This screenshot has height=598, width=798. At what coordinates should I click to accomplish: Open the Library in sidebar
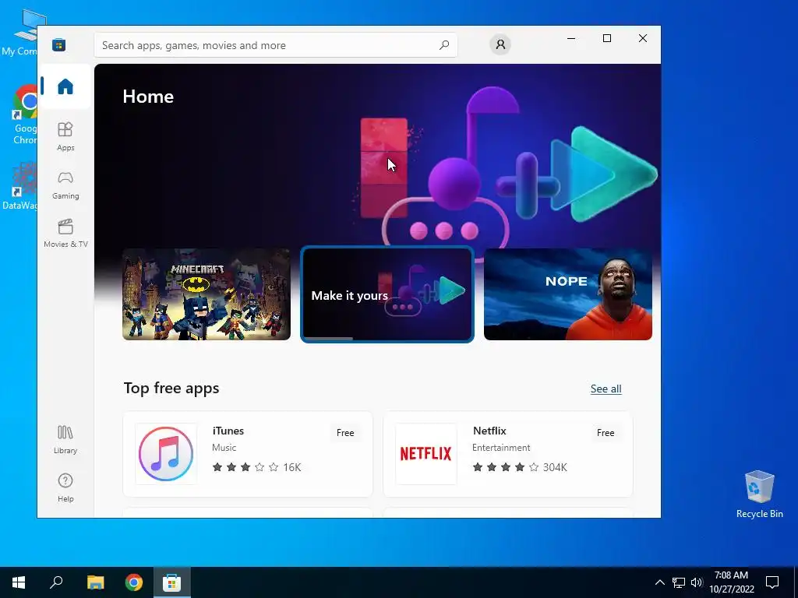[x=65, y=439]
